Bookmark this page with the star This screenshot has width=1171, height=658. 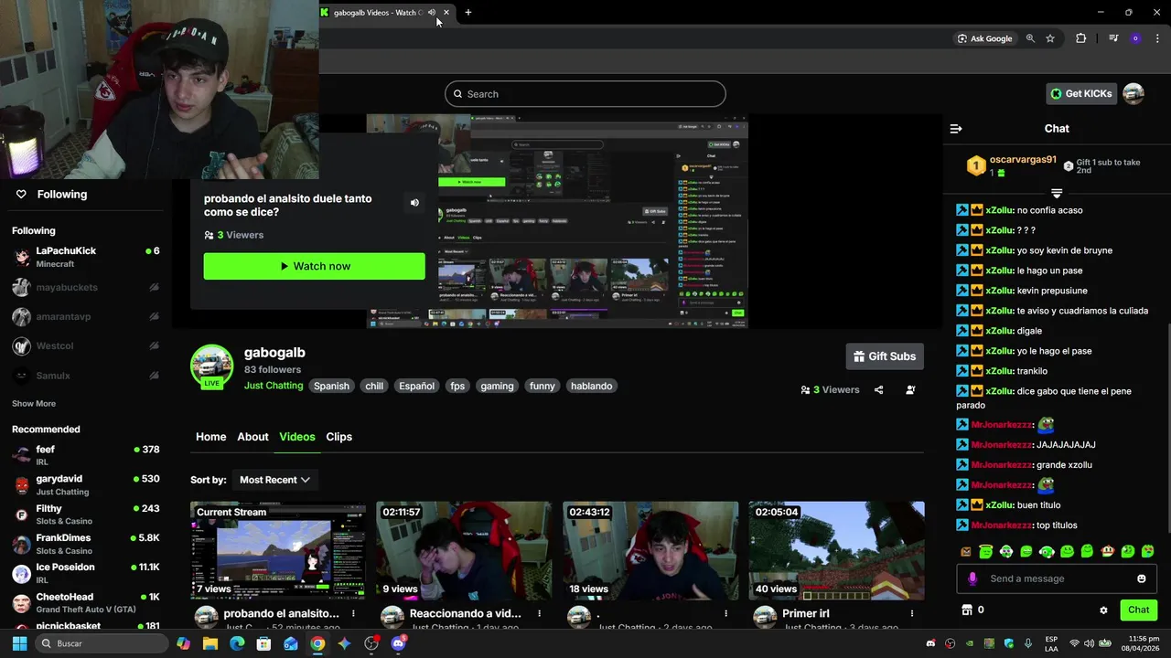1050,38
